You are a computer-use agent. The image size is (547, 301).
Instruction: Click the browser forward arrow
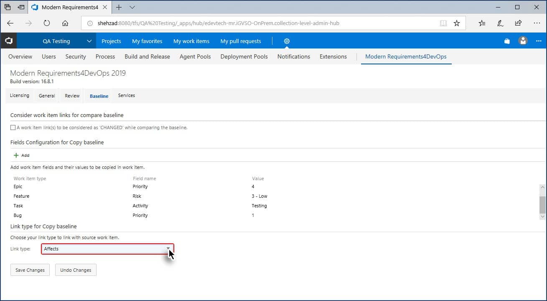pyautogui.click(x=28, y=23)
